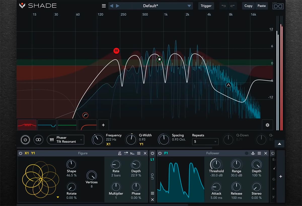
Task: Click the Shape knob
Action: tap(71, 165)
